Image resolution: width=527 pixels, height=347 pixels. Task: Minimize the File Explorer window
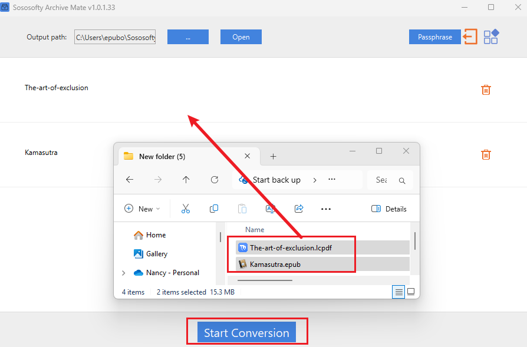click(x=353, y=151)
